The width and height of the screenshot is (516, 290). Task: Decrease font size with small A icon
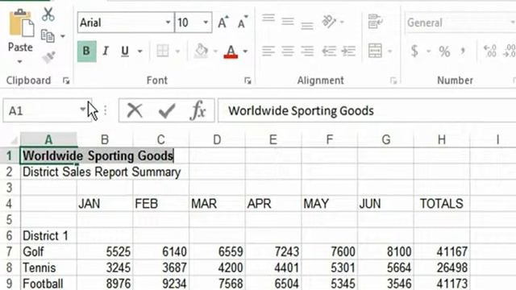[243, 23]
